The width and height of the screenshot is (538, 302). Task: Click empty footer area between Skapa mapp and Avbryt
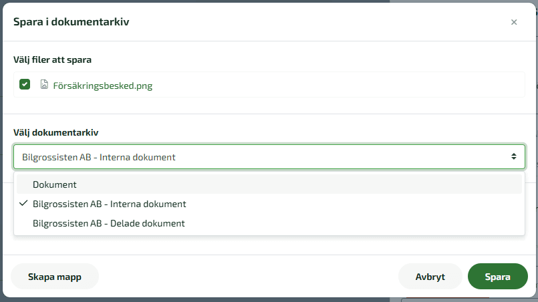point(247,277)
